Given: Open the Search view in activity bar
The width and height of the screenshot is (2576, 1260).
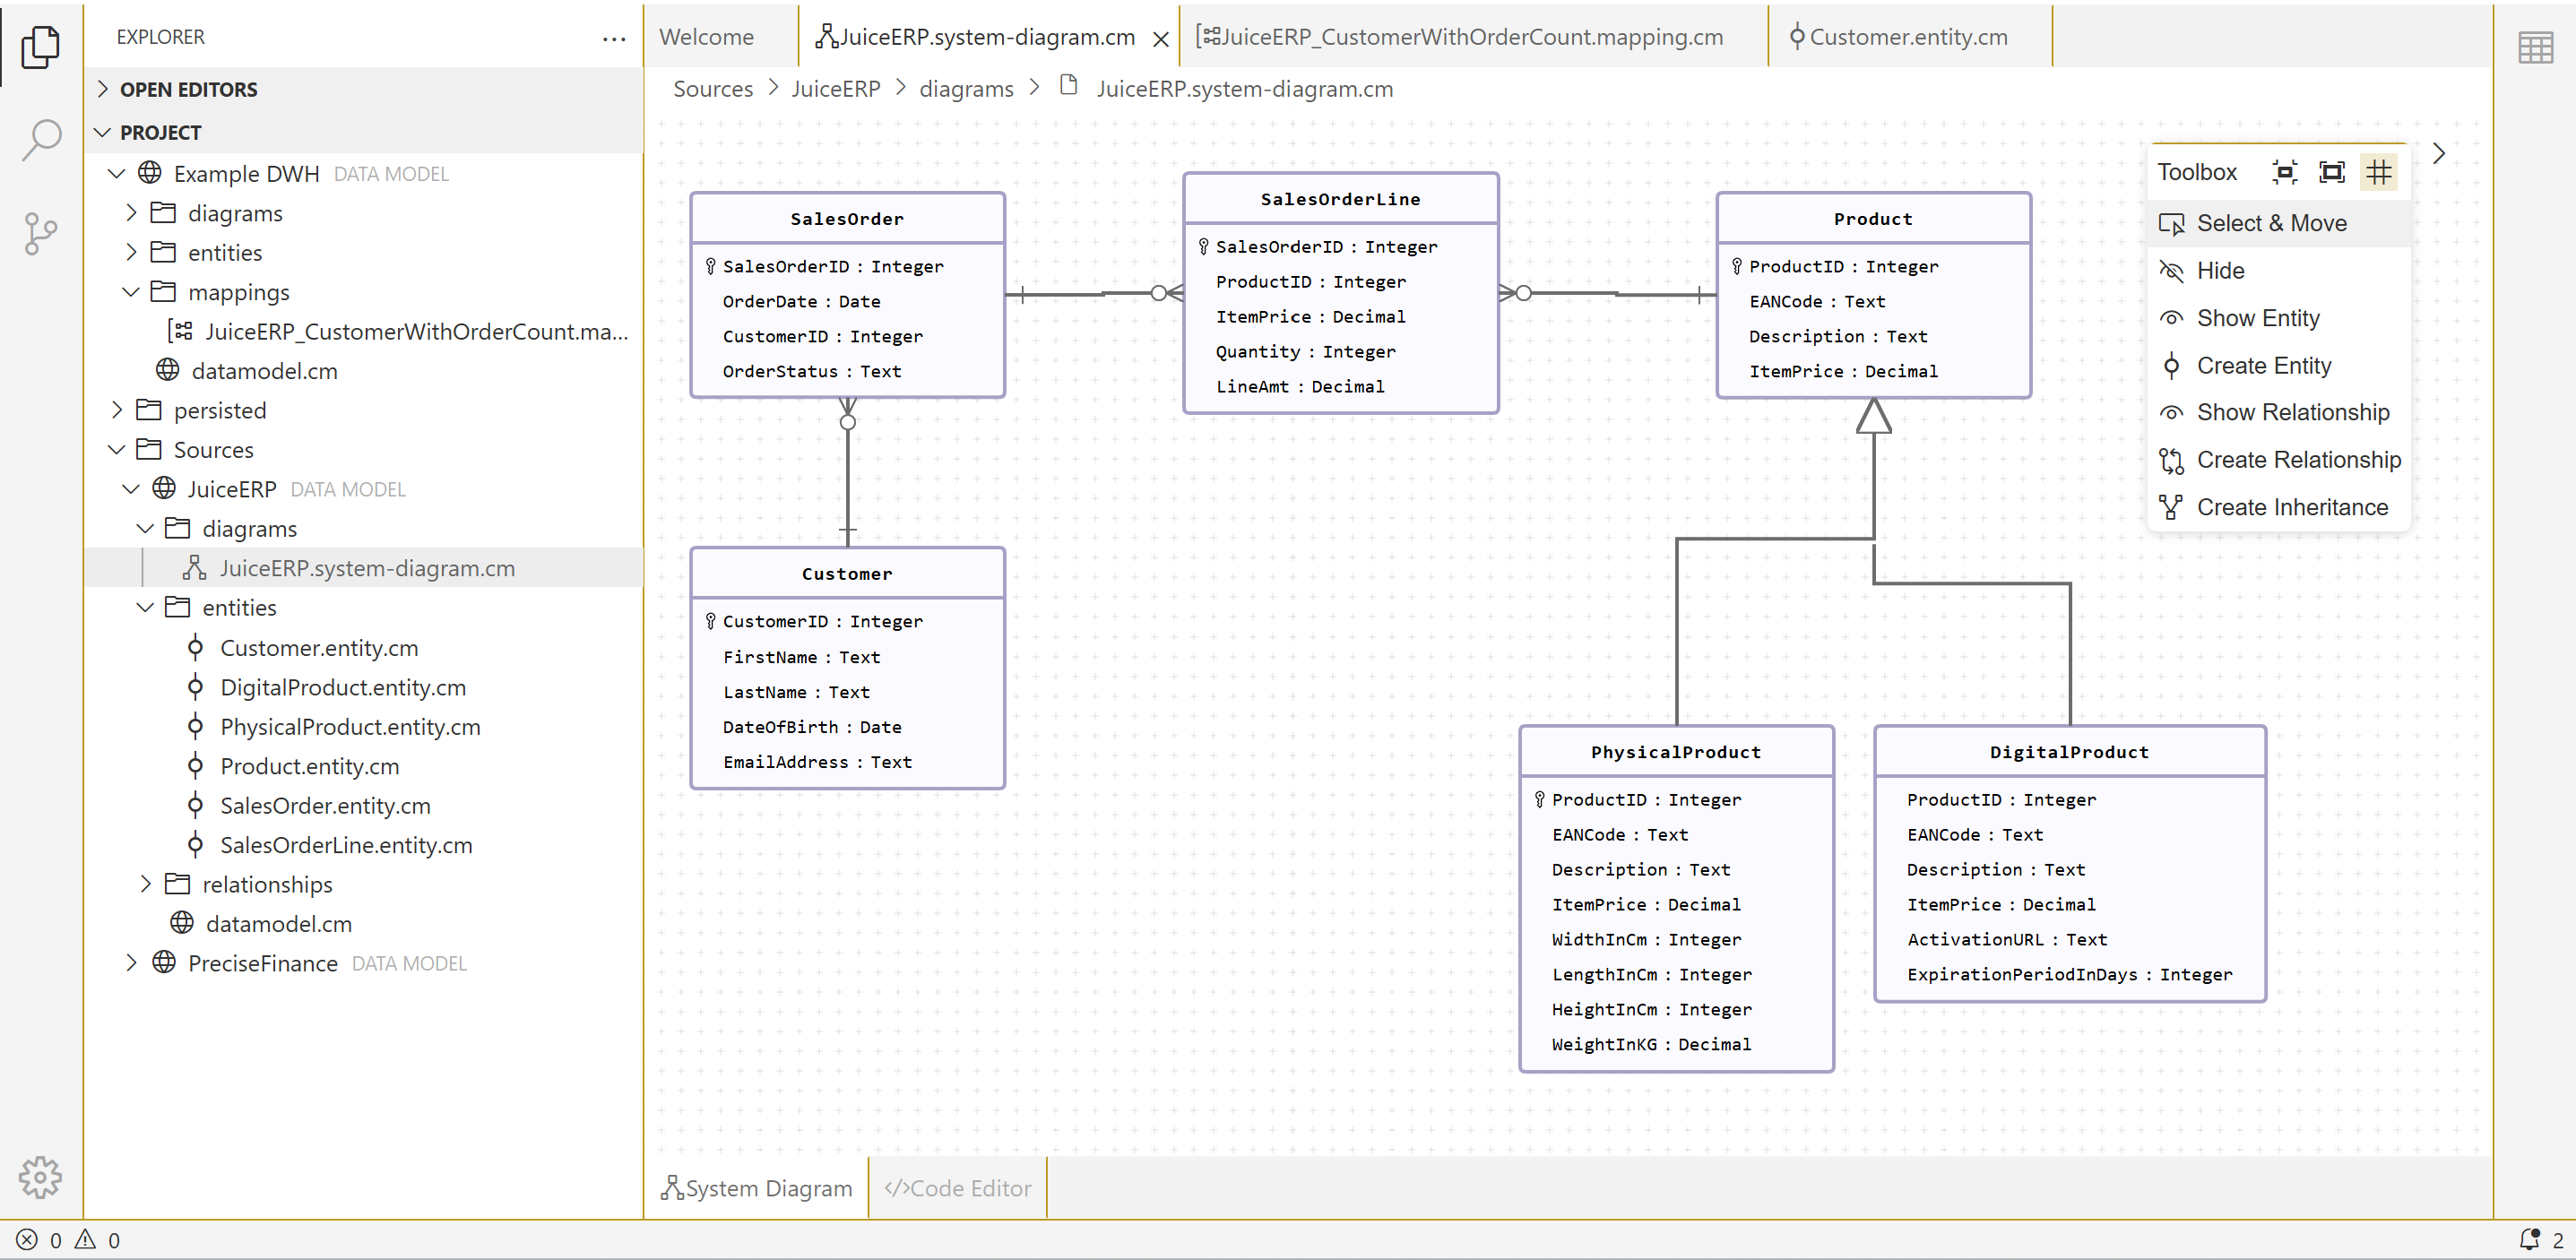Looking at the screenshot, I should coord(40,139).
